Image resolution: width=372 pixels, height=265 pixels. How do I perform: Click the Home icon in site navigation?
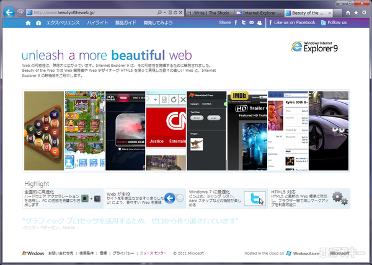point(27,23)
